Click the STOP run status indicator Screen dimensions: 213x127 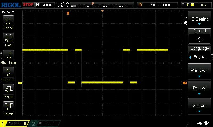click(28, 5)
